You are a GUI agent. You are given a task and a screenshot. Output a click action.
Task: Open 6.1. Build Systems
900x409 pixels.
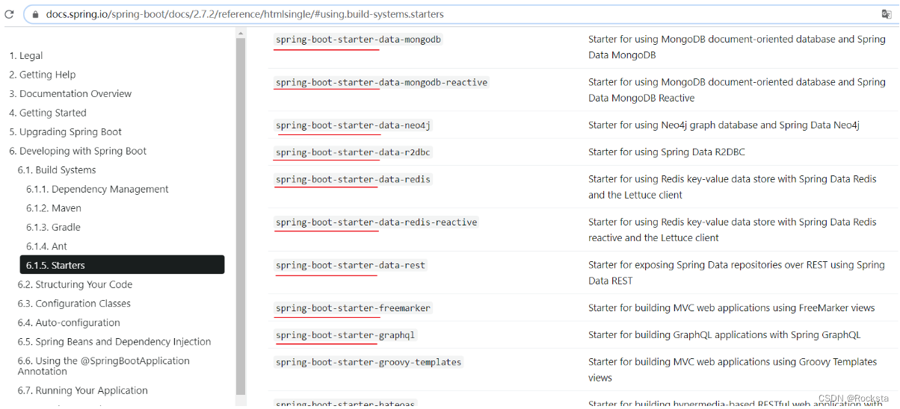57,170
